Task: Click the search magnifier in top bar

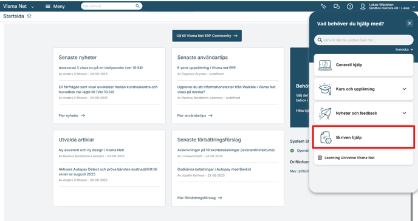Action: (x=137, y=6)
